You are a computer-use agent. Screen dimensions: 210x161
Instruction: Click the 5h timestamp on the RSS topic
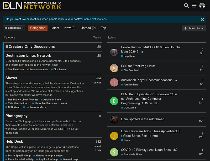pyautogui.click(x=202, y=70)
